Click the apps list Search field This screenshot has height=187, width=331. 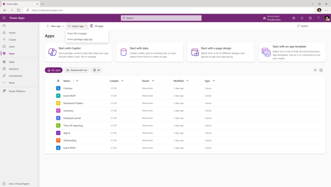[x=312, y=26]
